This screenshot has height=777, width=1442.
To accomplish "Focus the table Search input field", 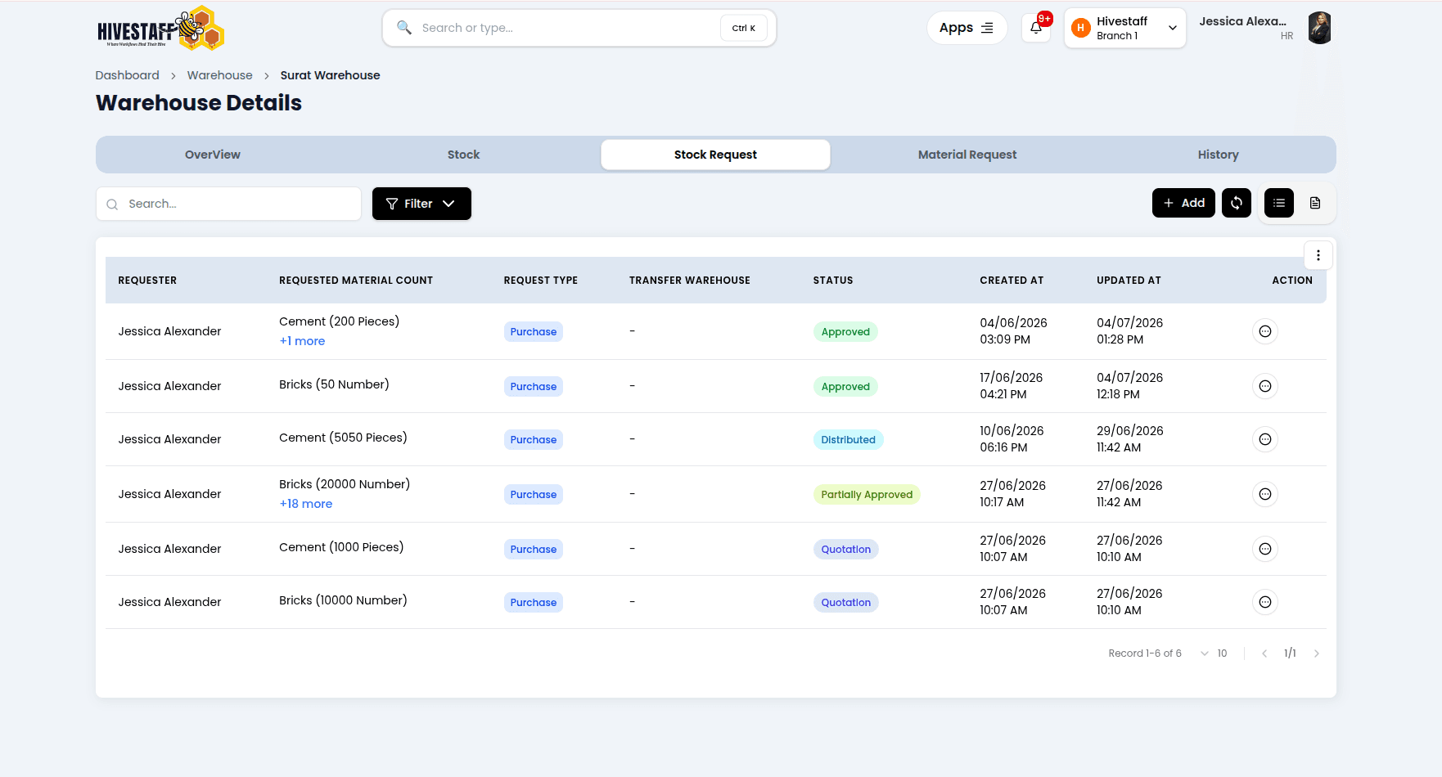I will 228,204.
